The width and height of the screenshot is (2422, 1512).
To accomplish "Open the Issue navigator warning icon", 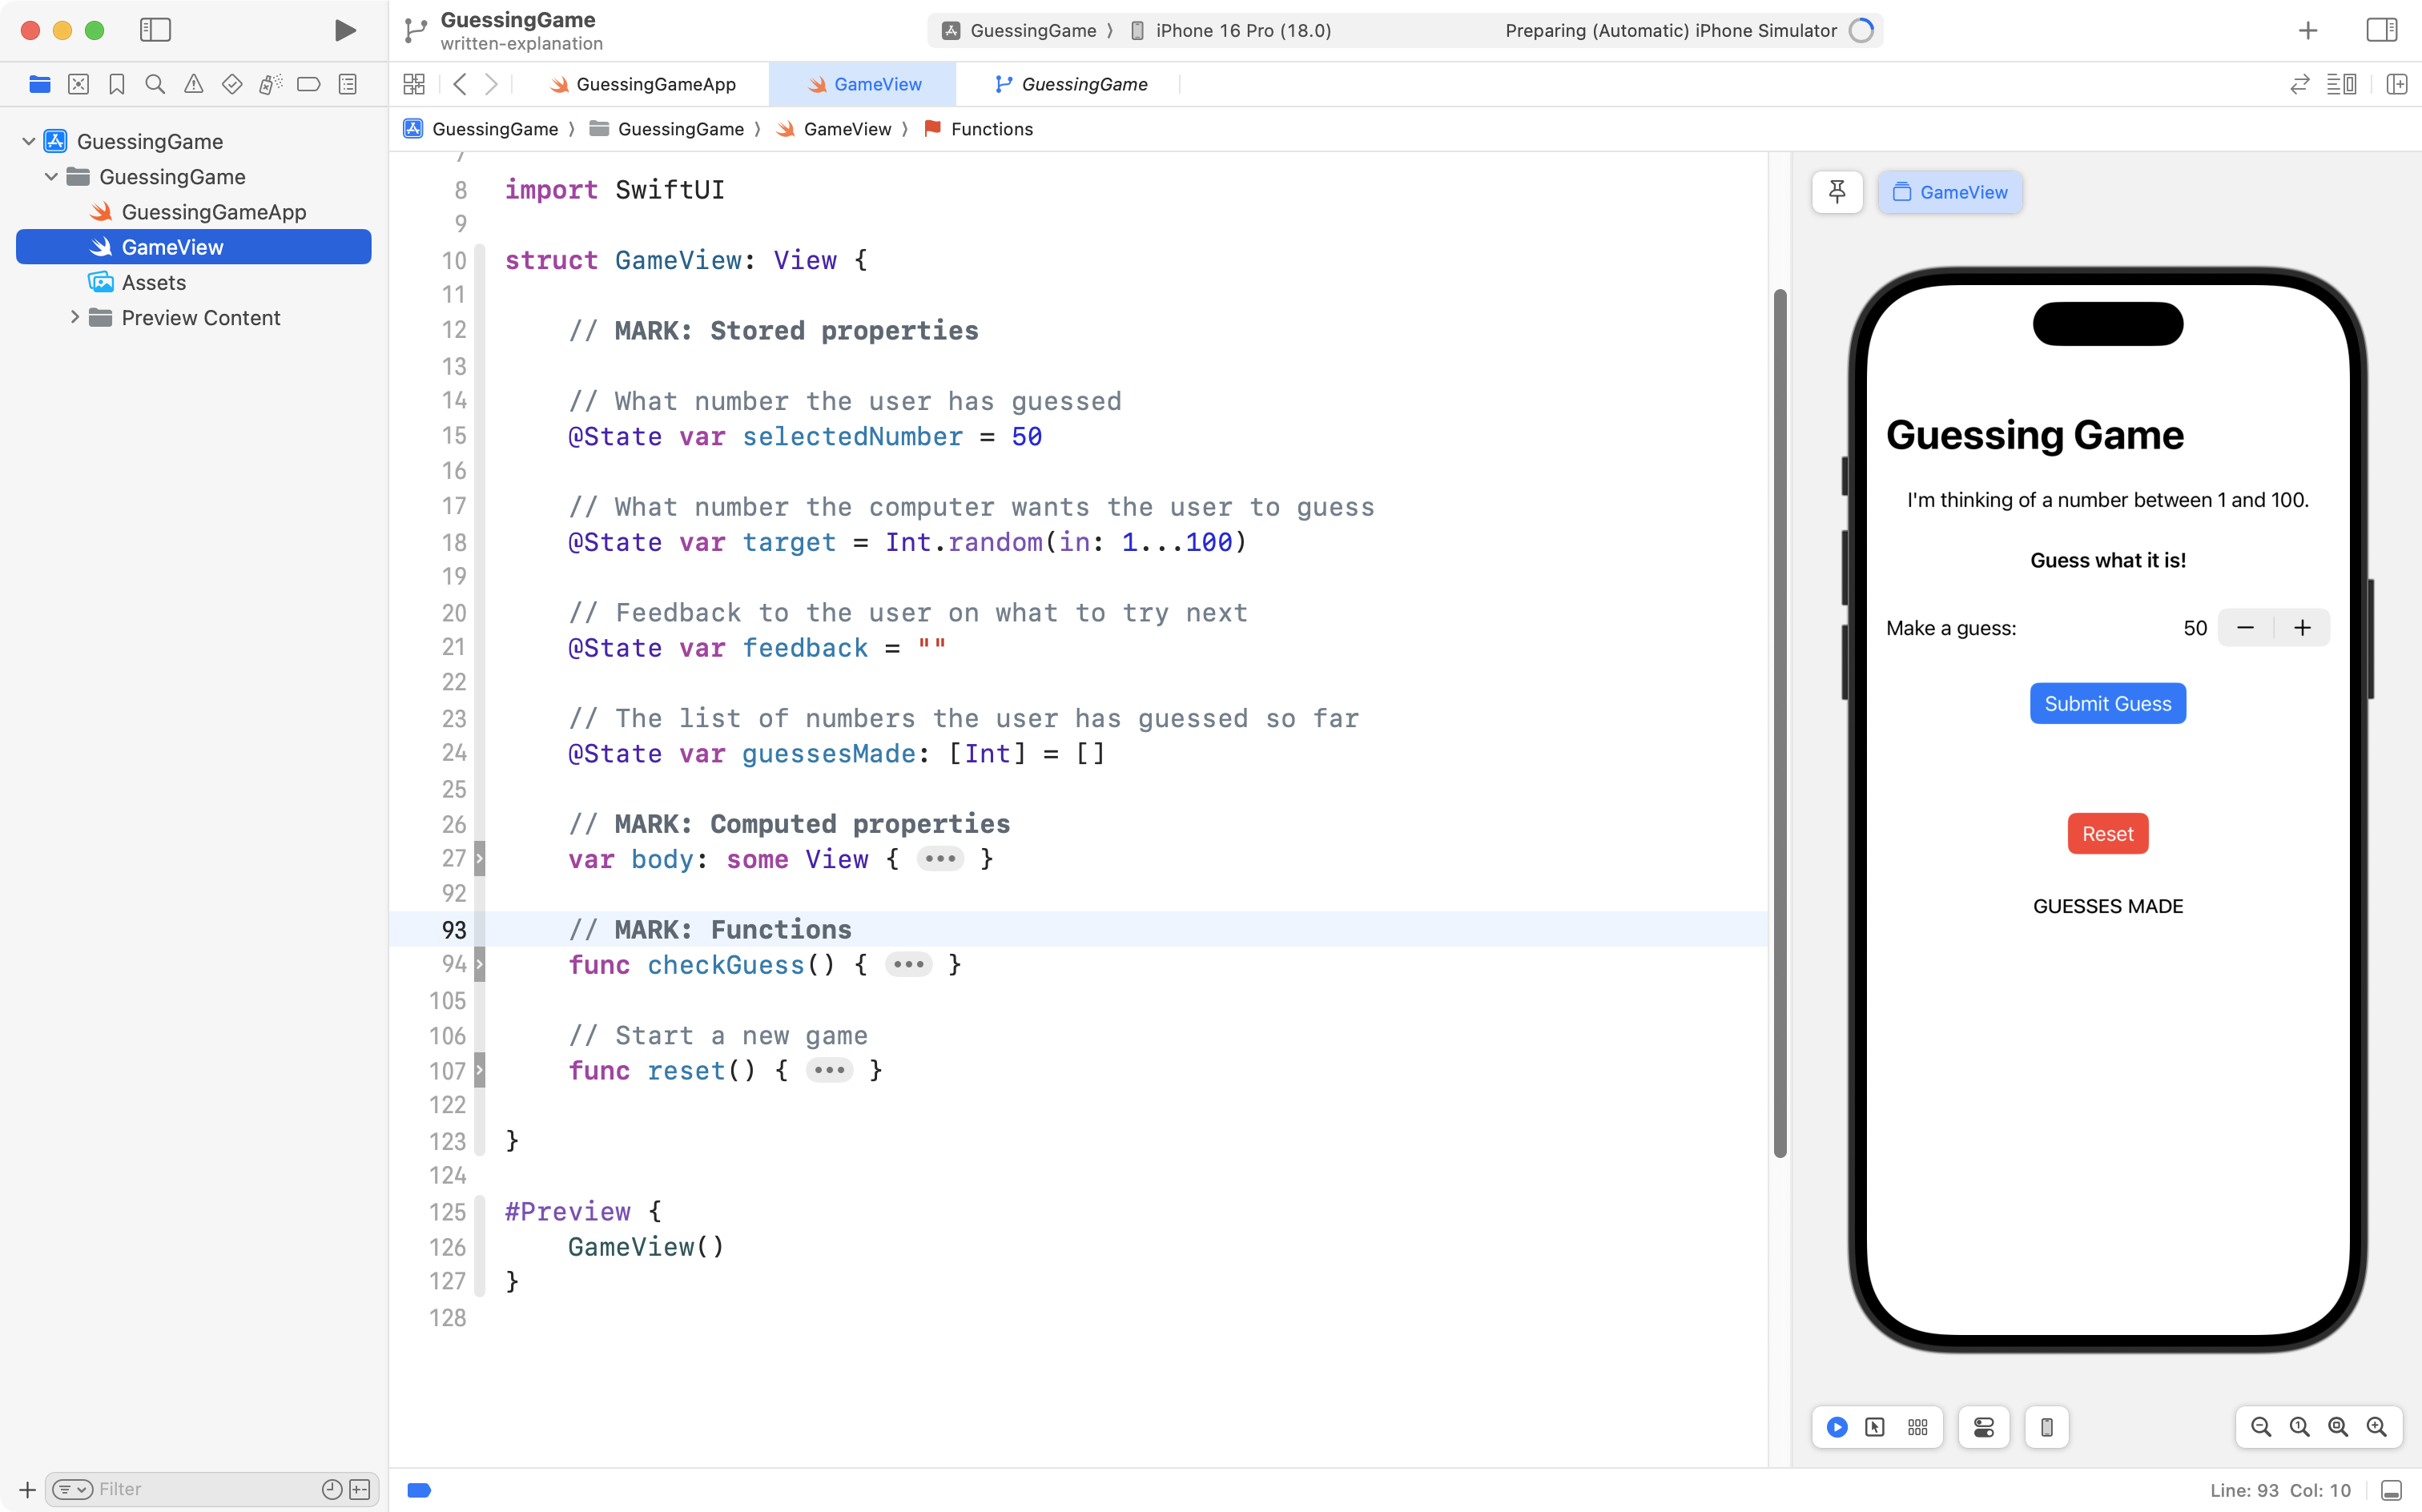I will click(x=193, y=84).
